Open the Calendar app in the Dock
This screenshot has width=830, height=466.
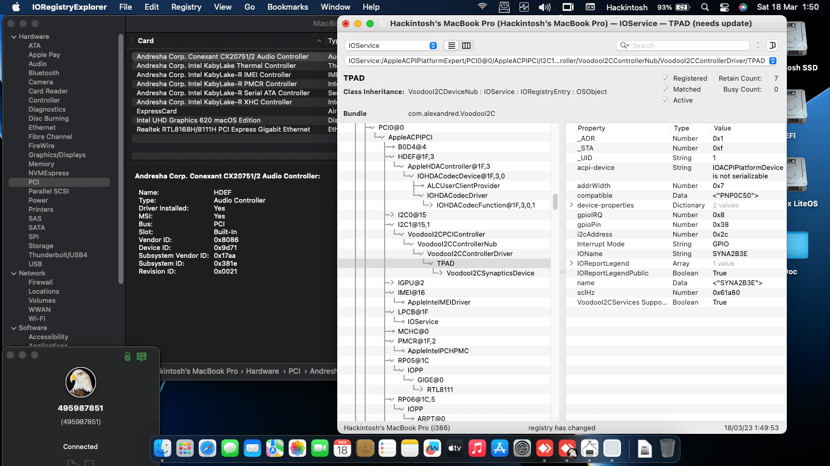click(x=342, y=448)
